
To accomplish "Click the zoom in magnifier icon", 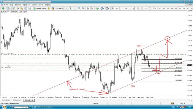I will click(x=79, y=8).
